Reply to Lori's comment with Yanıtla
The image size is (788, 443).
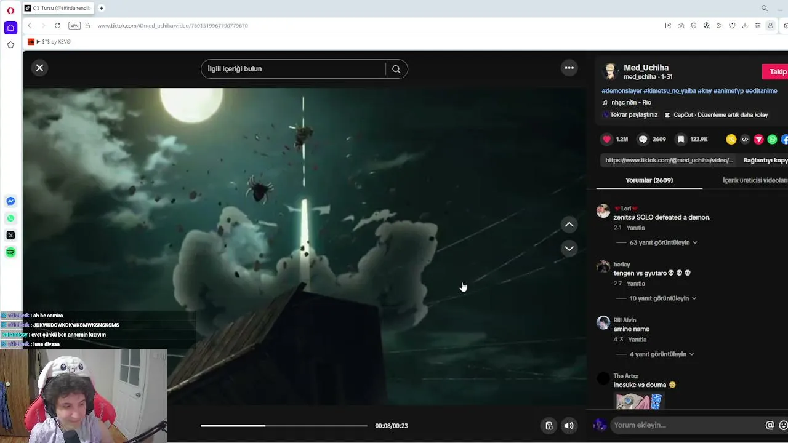pos(635,228)
